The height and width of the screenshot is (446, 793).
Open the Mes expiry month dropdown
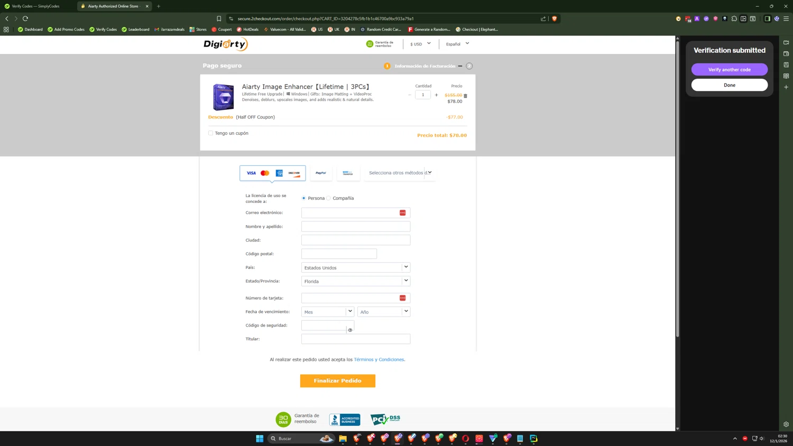click(327, 312)
